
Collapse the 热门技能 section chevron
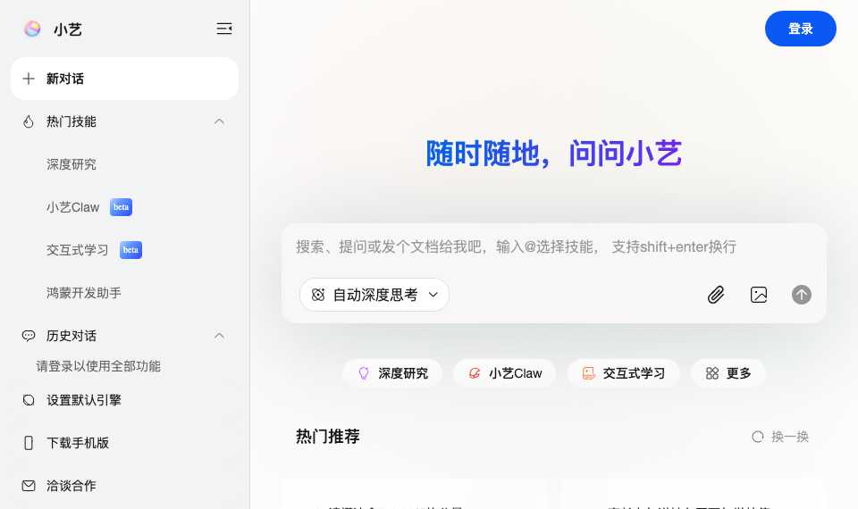tap(220, 121)
